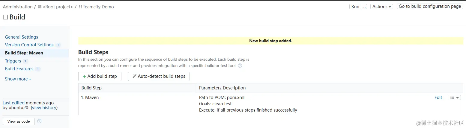The image size is (466, 128).
Task: Open the view history link
Action: (44, 108)
